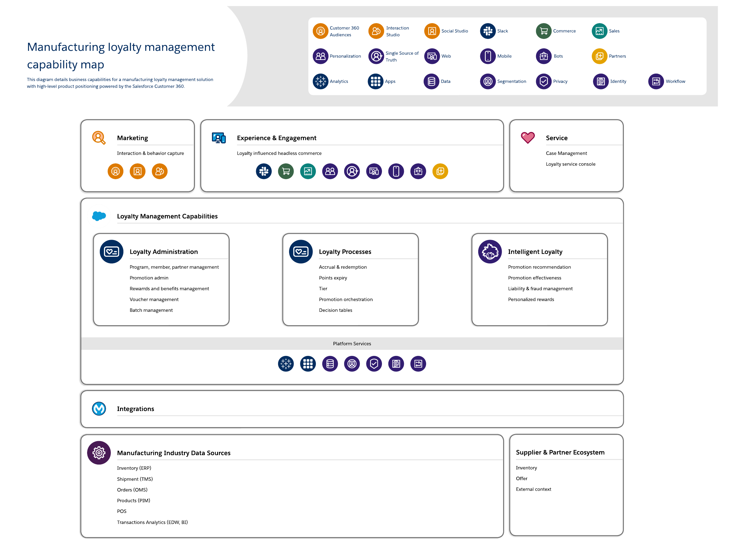Click the Inventory (ERP) data source
731x557 pixels.
(x=134, y=468)
